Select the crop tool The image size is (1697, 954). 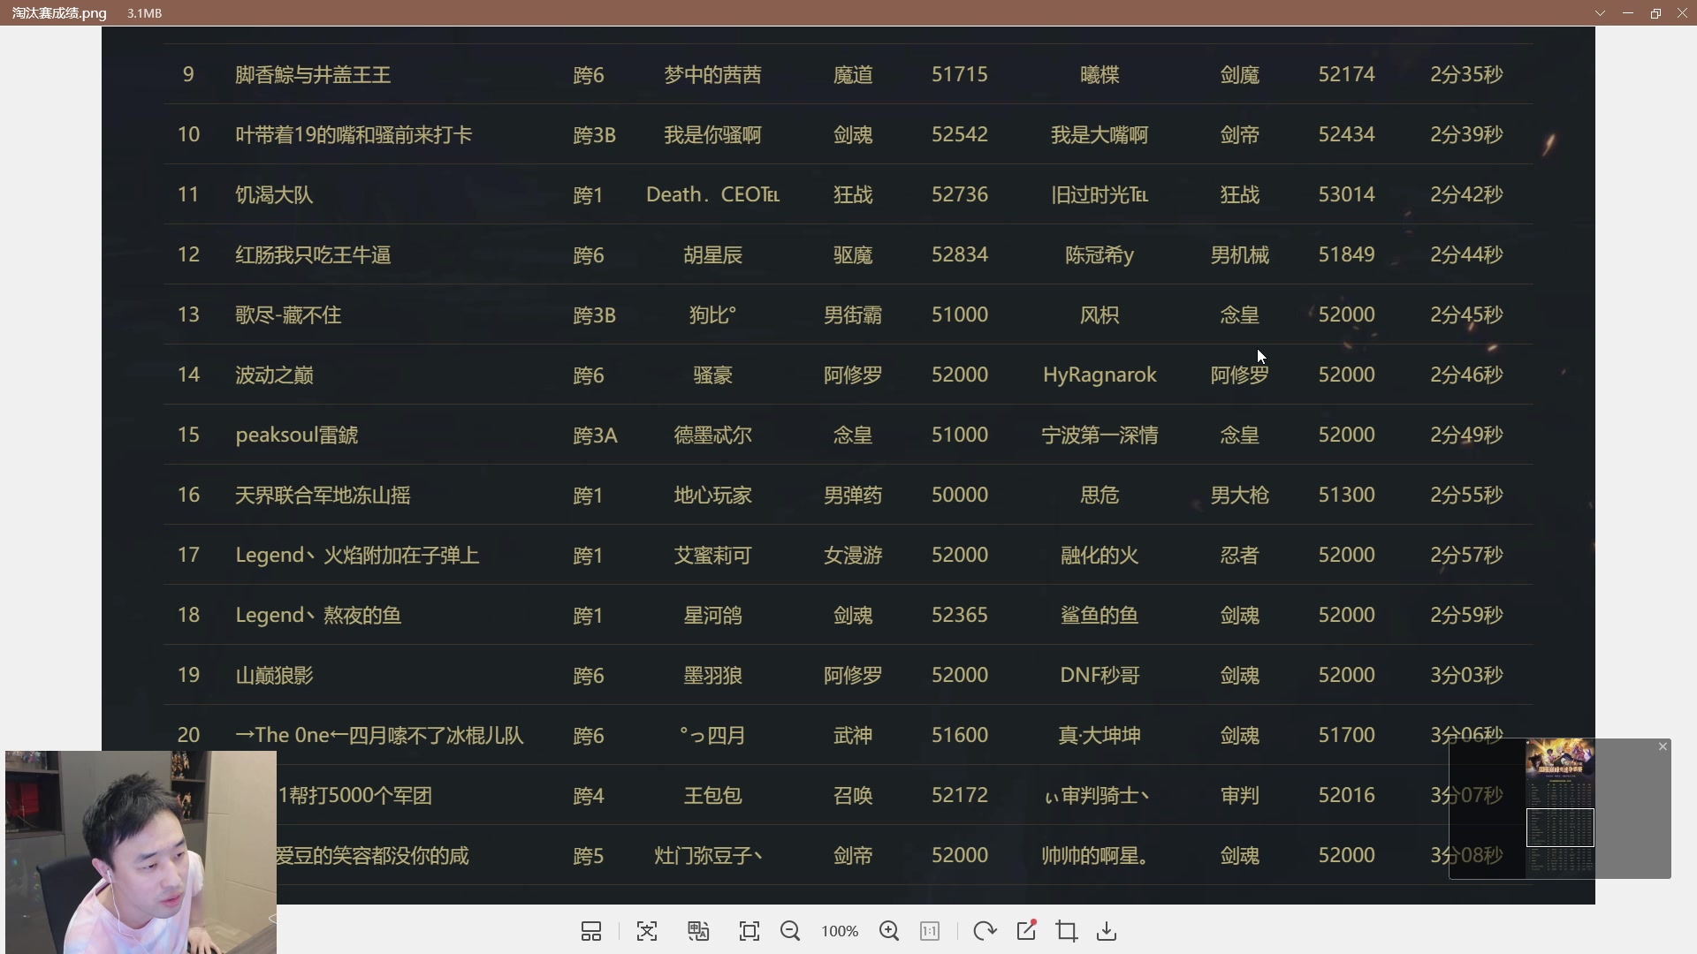(1067, 931)
